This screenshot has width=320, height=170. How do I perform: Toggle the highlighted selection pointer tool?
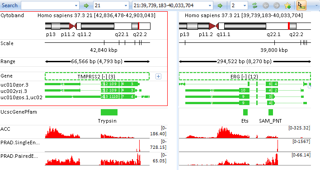301,5
